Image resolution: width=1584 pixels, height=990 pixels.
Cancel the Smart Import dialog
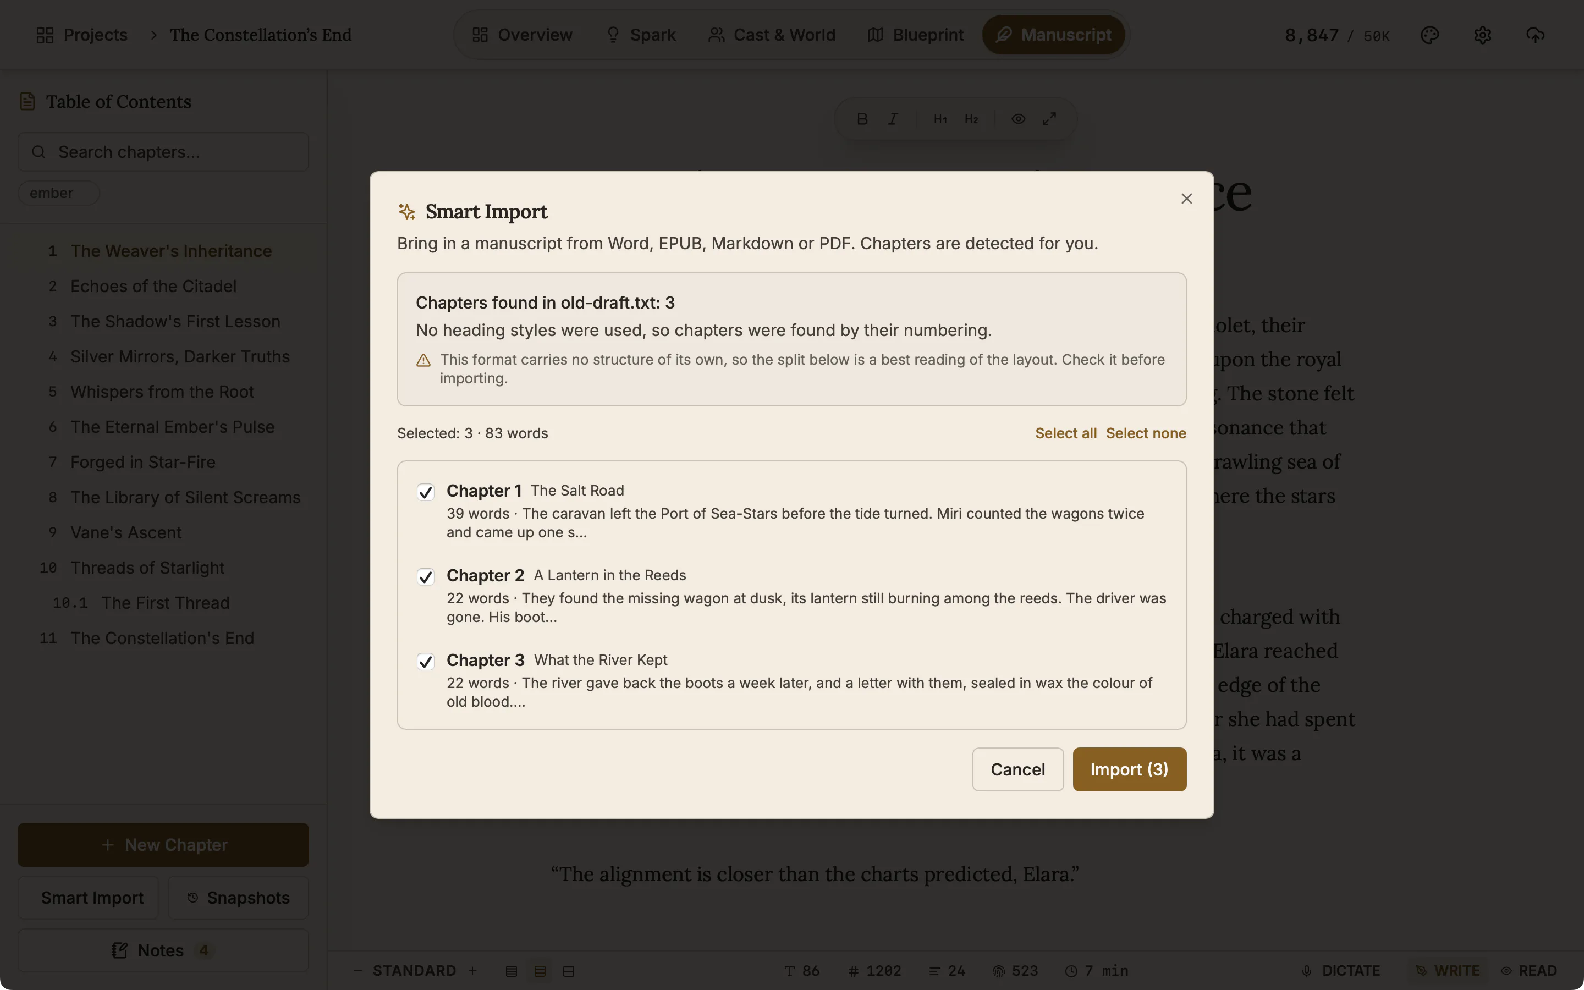[x=1018, y=769]
